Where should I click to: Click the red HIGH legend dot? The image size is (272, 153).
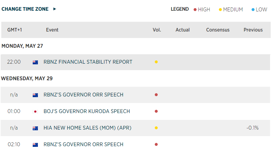click(x=195, y=10)
